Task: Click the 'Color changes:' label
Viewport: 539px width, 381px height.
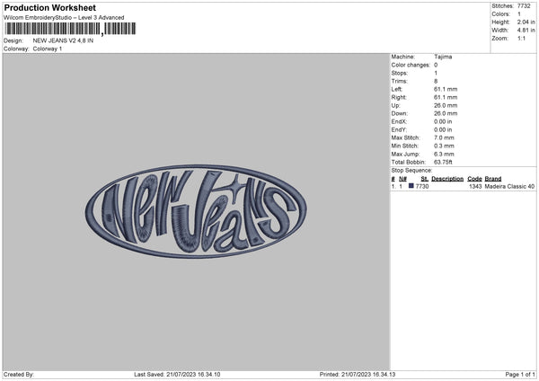Action: pyautogui.click(x=411, y=65)
